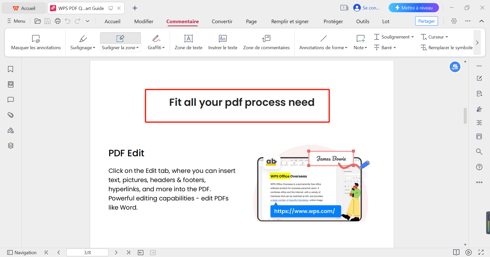Switch to the Modifier tab
Image resolution: width=490 pixels, height=257 pixels.
click(x=144, y=21)
